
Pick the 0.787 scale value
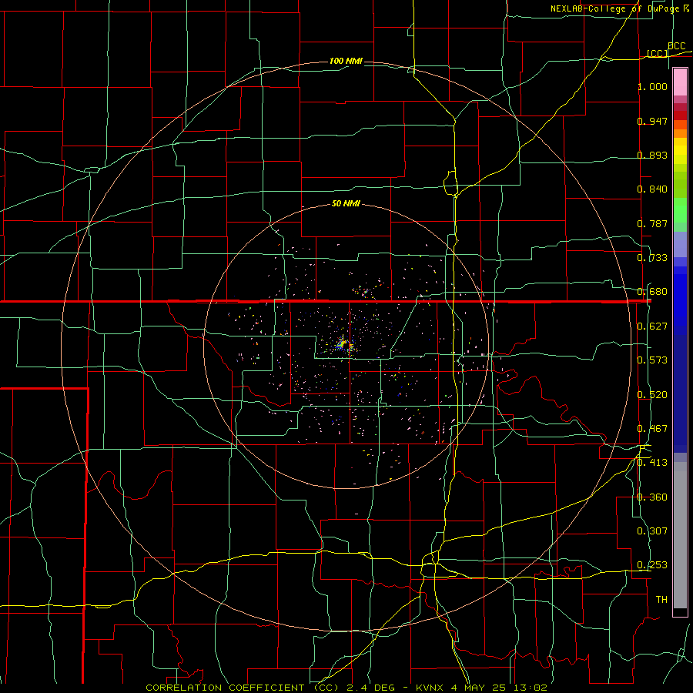(652, 223)
